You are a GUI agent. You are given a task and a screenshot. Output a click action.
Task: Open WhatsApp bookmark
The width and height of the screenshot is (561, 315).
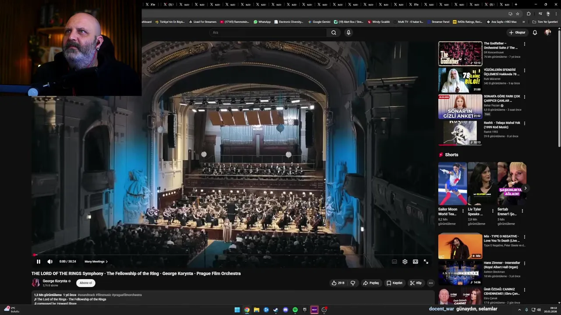(x=262, y=22)
